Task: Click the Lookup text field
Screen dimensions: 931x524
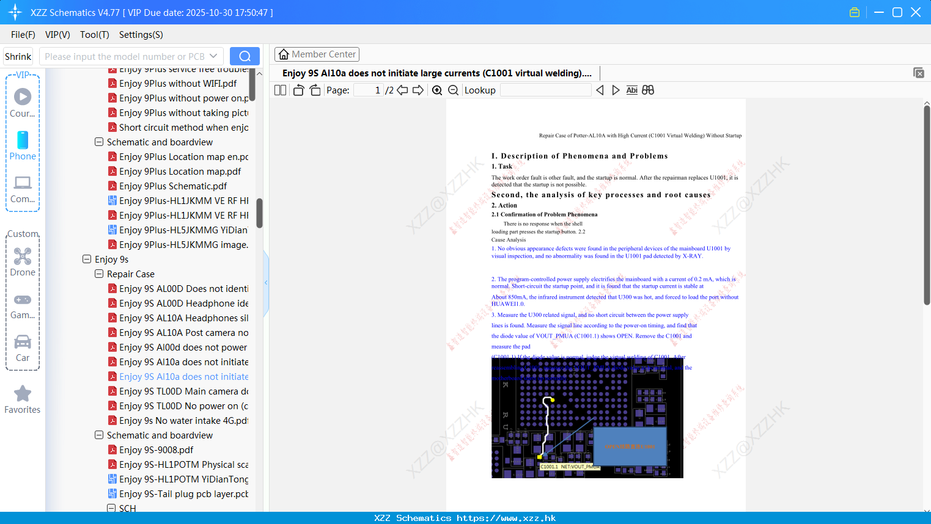Action: (x=545, y=90)
